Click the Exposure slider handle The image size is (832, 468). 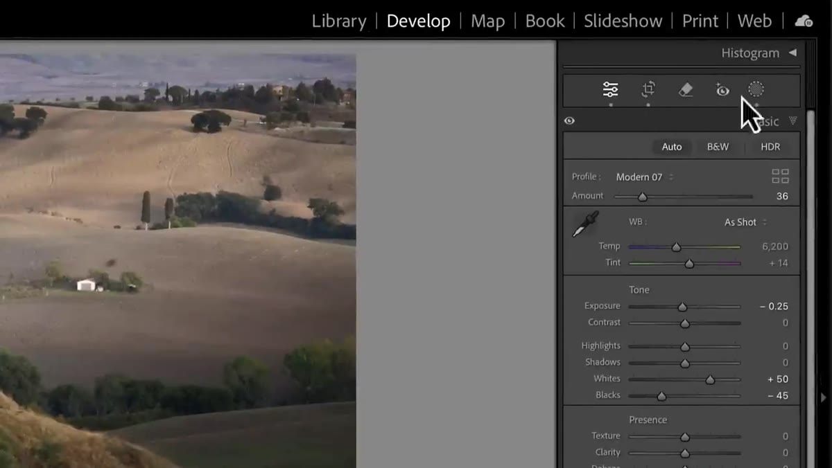pyautogui.click(x=682, y=307)
